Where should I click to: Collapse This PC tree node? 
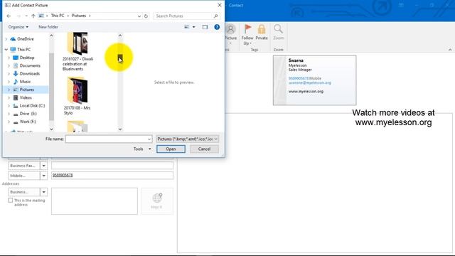click(x=6, y=50)
